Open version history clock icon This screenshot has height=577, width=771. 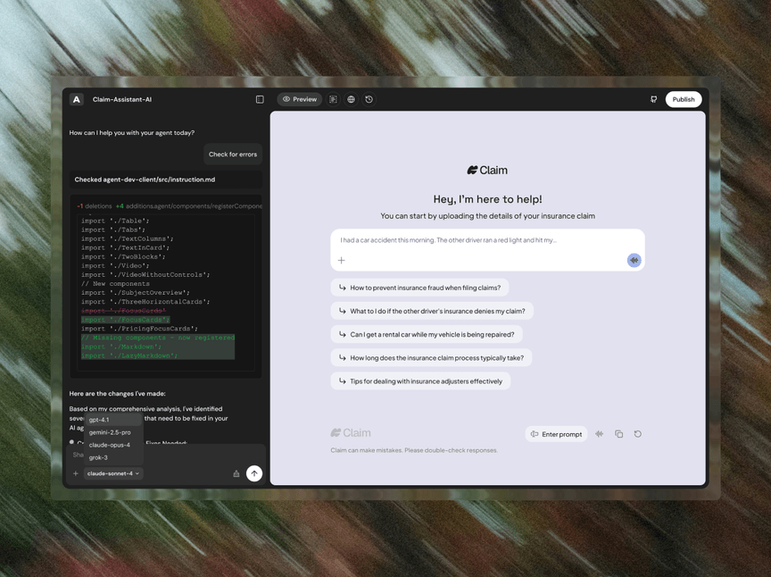[369, 99]
